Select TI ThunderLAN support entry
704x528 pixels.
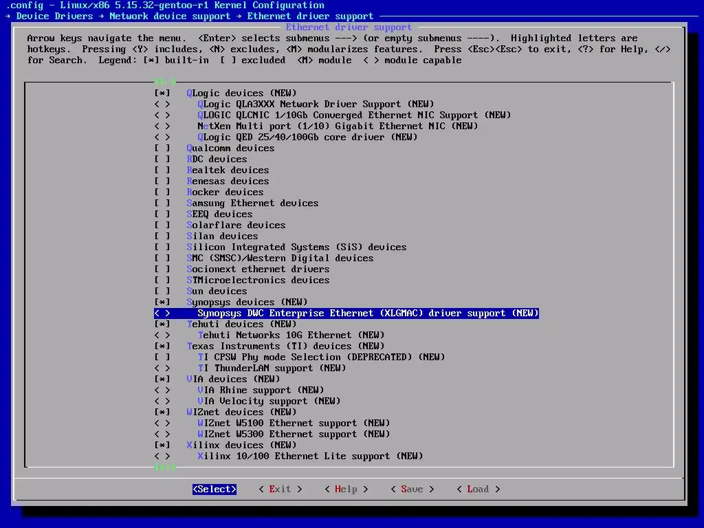click(x=272, y=368)
